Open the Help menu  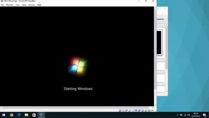(39, 5)
